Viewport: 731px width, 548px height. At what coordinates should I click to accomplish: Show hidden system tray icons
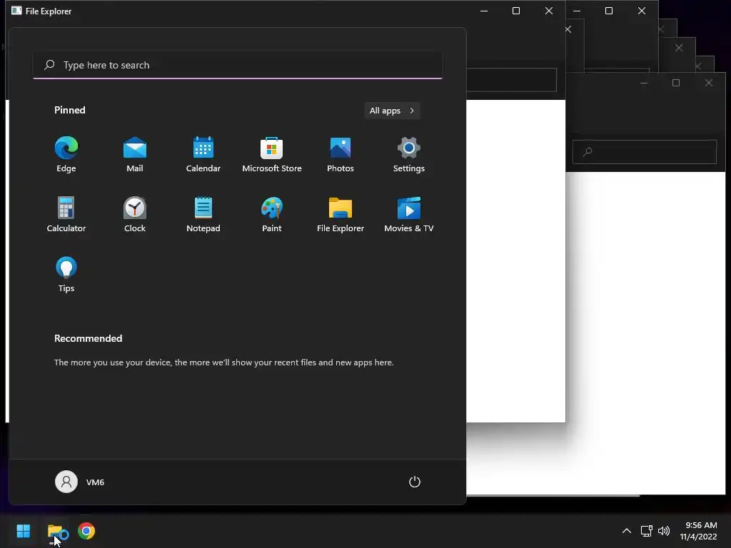tap(627, 531)
